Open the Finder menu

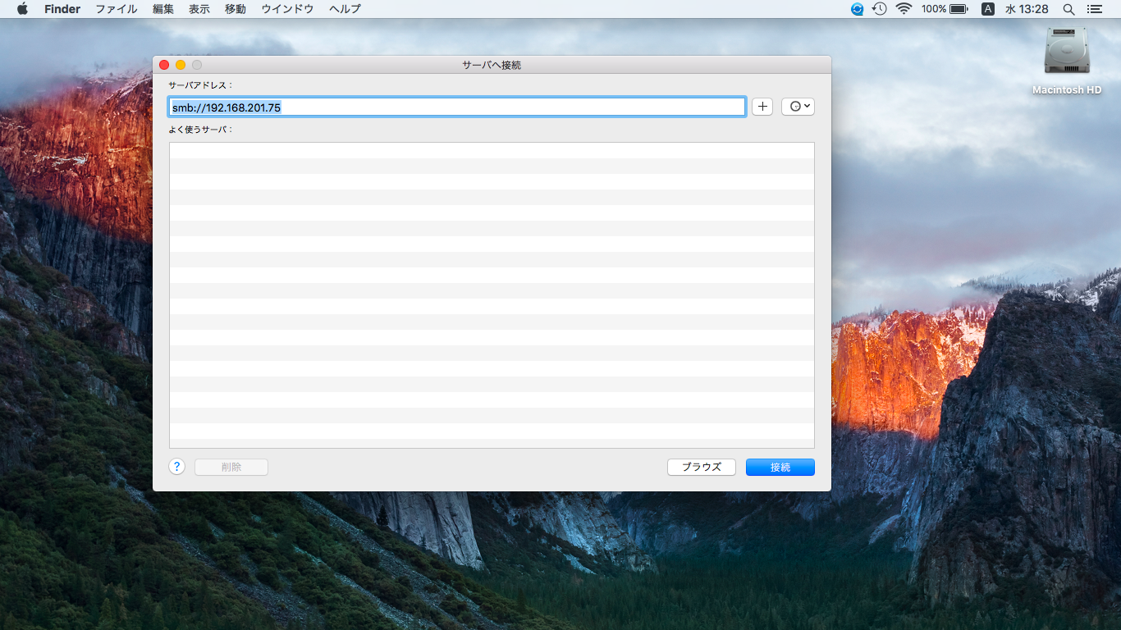click(x=62, y=9)
